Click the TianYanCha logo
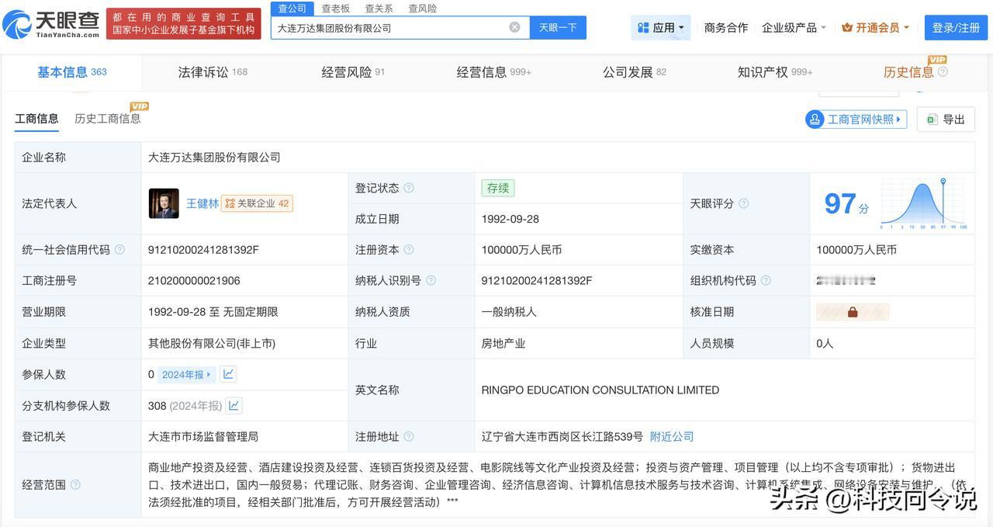 coord(51,24)
